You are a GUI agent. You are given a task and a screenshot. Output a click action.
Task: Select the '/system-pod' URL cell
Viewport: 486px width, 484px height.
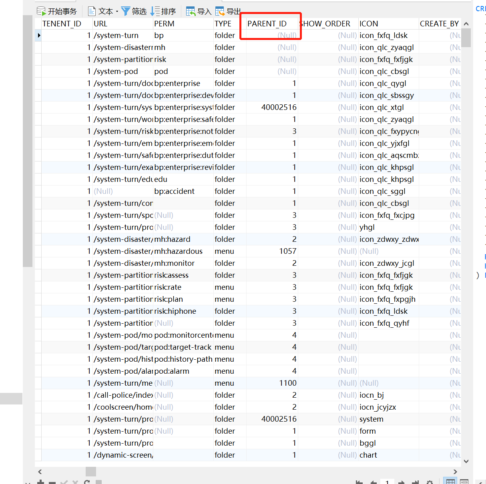point(123,71)
